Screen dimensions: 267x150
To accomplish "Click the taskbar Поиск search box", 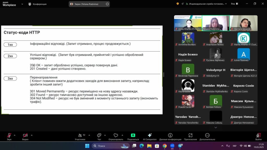I will [x=111, y=146].
